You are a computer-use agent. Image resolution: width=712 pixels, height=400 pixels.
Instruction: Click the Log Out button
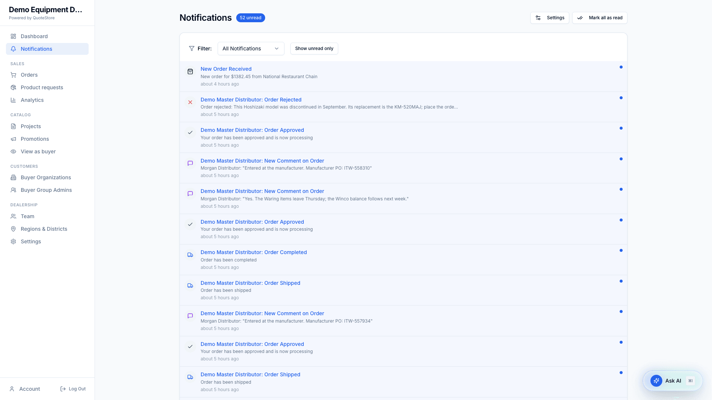(73, 389)
